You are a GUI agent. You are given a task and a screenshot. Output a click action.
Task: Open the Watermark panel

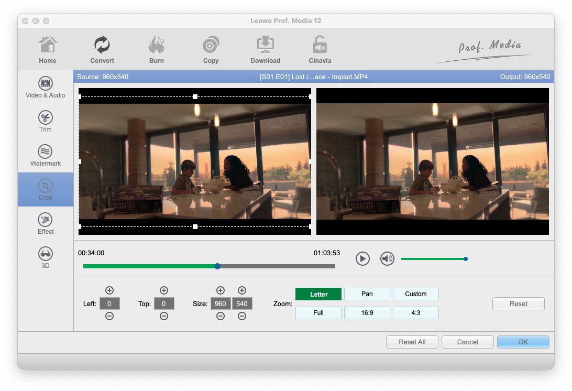(x=46, y=156)
